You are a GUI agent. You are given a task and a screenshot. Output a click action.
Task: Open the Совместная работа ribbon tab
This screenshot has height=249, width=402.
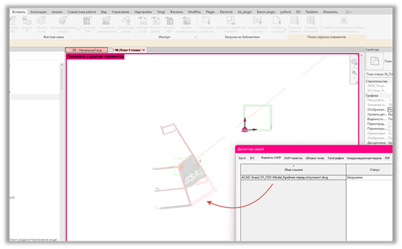pyautogui.click(x=82, y=12)
